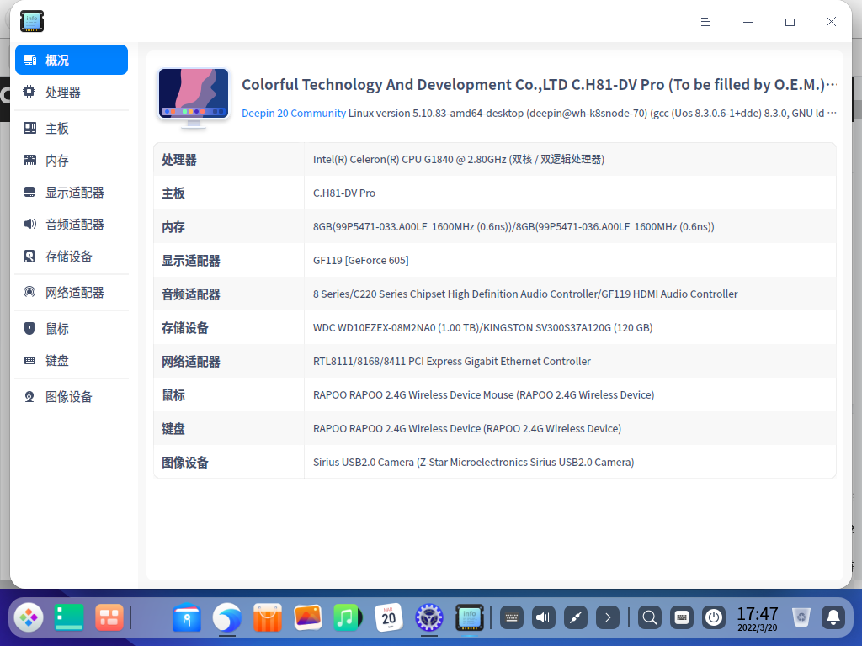Image resolution: width=862 pixels, height=646 pixels.
Task: Click the Linux version kernel text
Action: click(x=592, y=114)
